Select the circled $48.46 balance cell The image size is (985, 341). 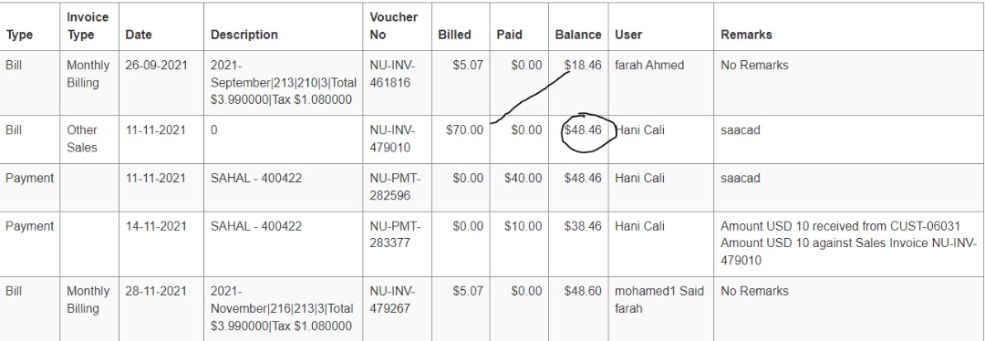click(x=583, y=130)
